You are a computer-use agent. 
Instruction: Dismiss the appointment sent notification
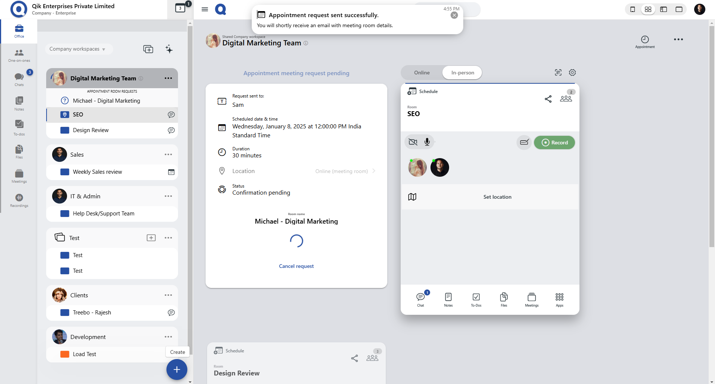pyautogui.click(x=454, y=15)
